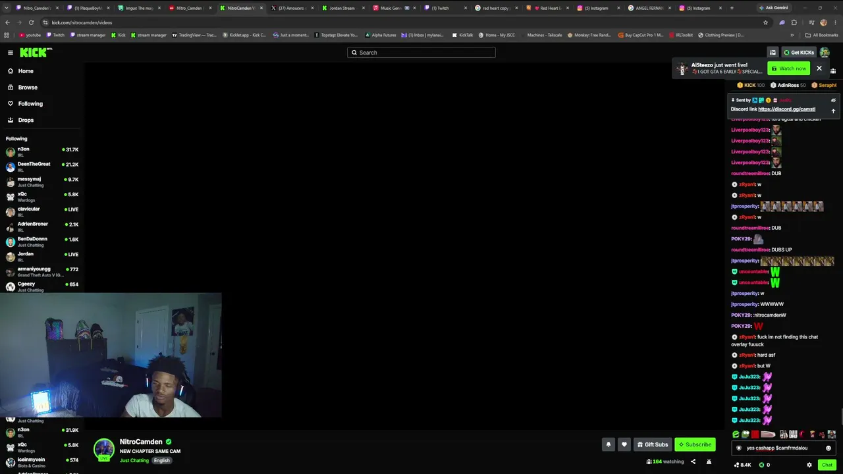The height and width of the screenshot is (474, 843).
Task: Open messymaj's channel from the sidebar
Action: pos(41,182)
